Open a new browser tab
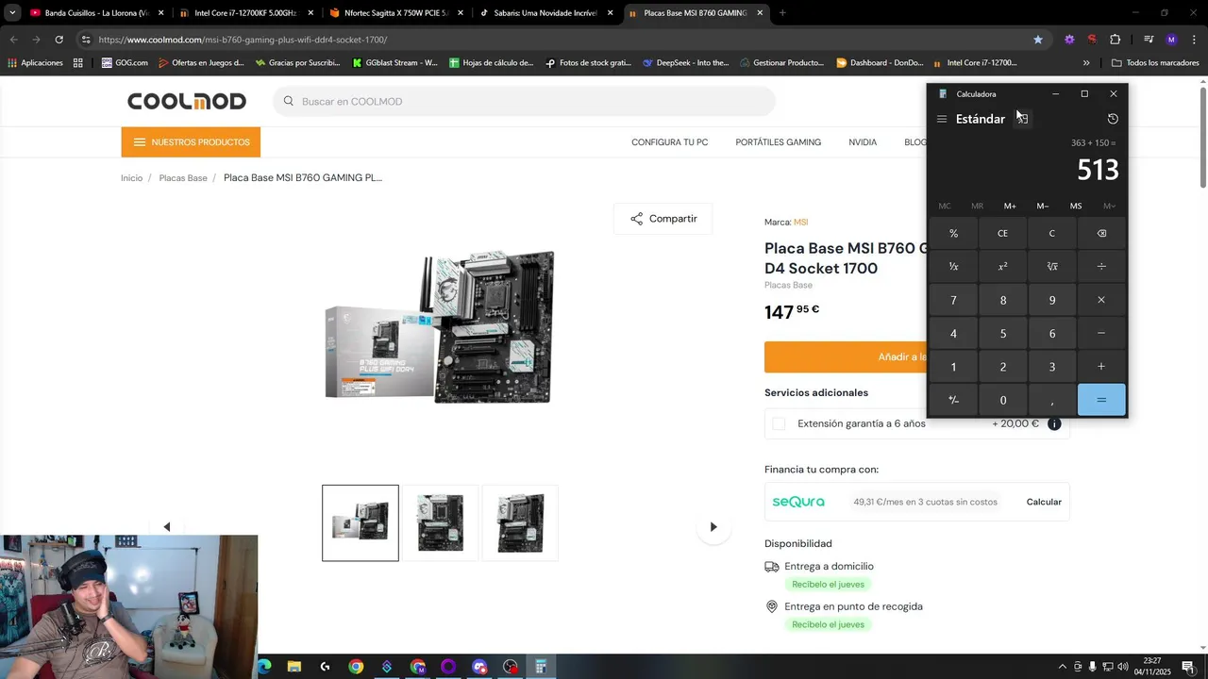 pos(782,13)
